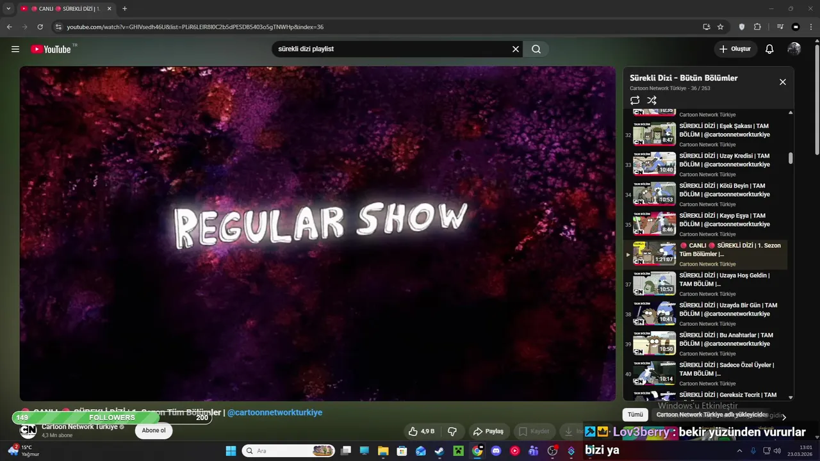Open Steam from the taskbar

tap(439, 451)
